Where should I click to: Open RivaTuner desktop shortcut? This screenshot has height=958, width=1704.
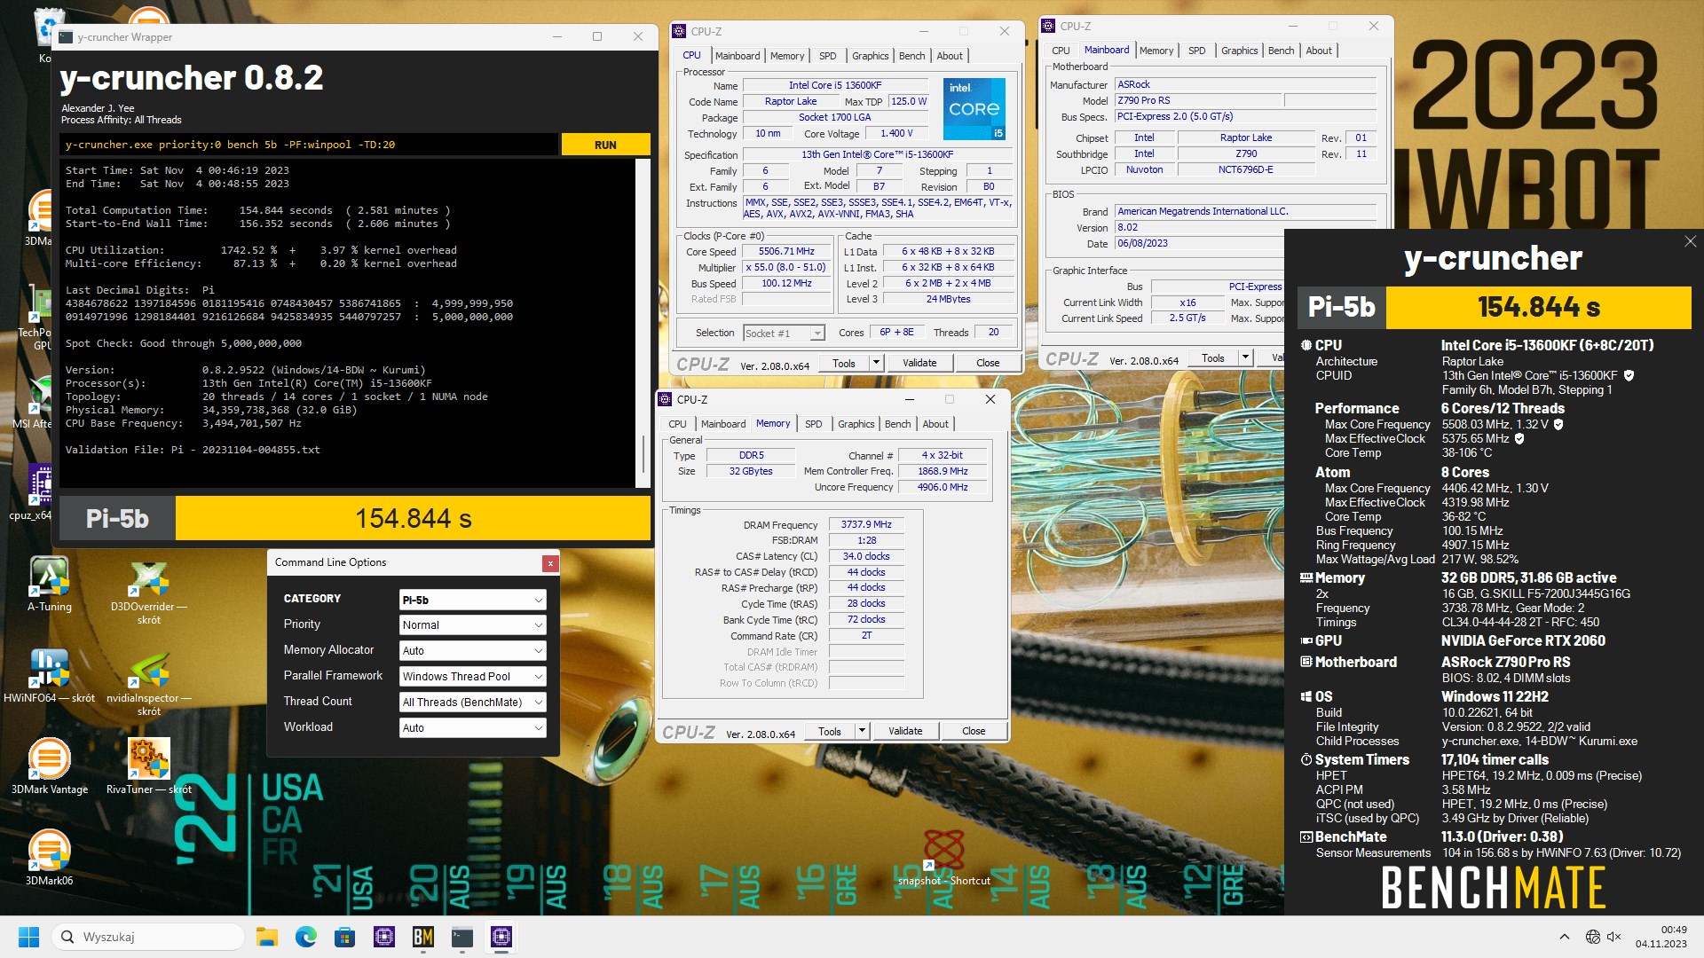coord(149,766)
